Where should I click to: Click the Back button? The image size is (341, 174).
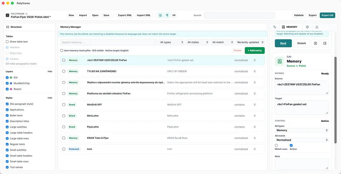[x=283, y=43]
